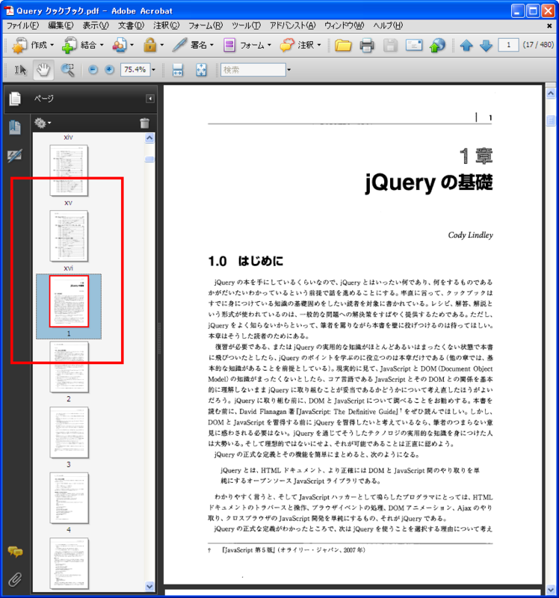Click the upload globe icon
The image size is (559, 598).
coord(437,46)
